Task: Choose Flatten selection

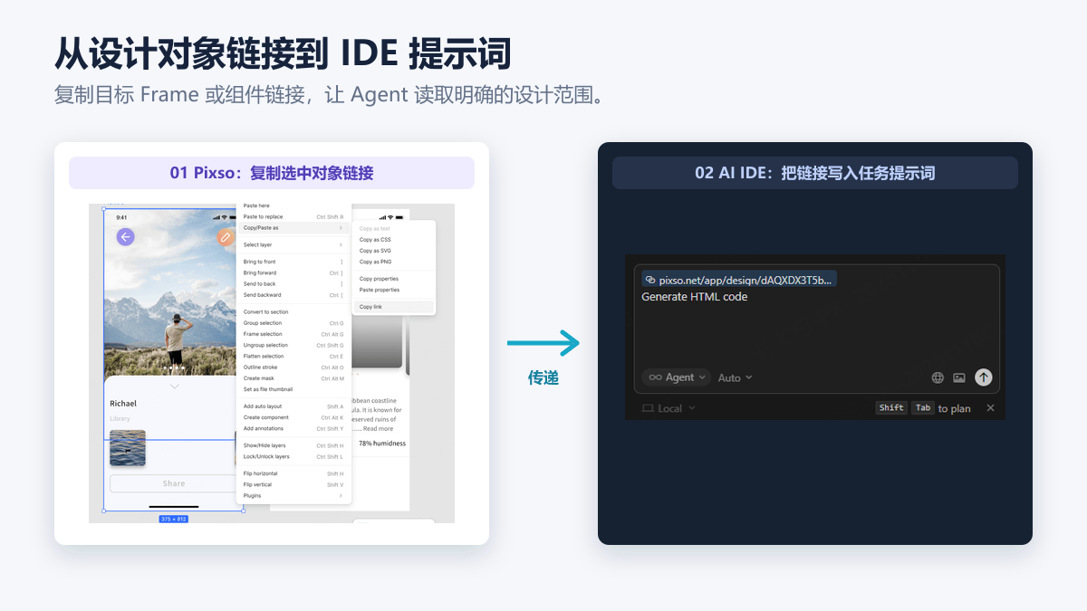Action: point(293,356)
